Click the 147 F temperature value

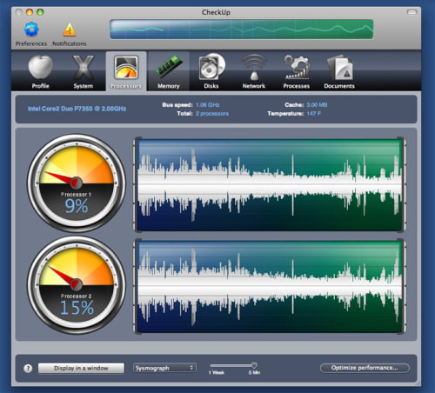click(313, 114)
